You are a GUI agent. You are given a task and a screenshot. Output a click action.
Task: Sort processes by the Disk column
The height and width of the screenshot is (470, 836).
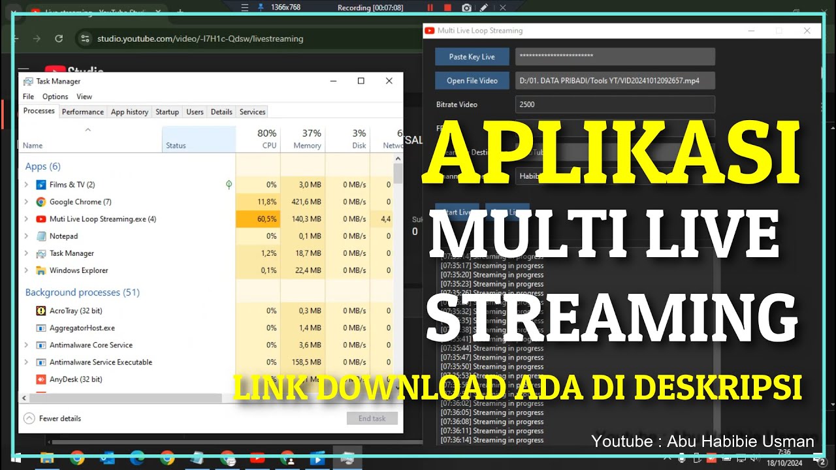[347, 139]
